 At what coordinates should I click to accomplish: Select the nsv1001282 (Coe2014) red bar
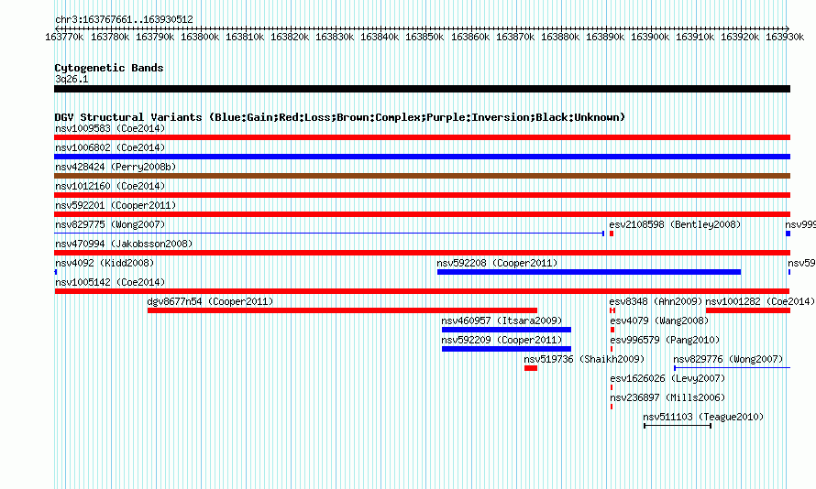tap(748, 310)
